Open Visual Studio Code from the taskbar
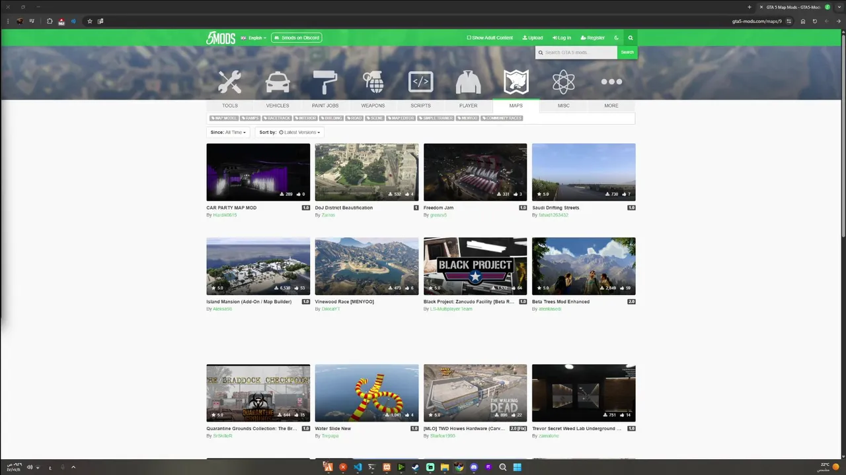846x475 pixels. tap(358, 467)
